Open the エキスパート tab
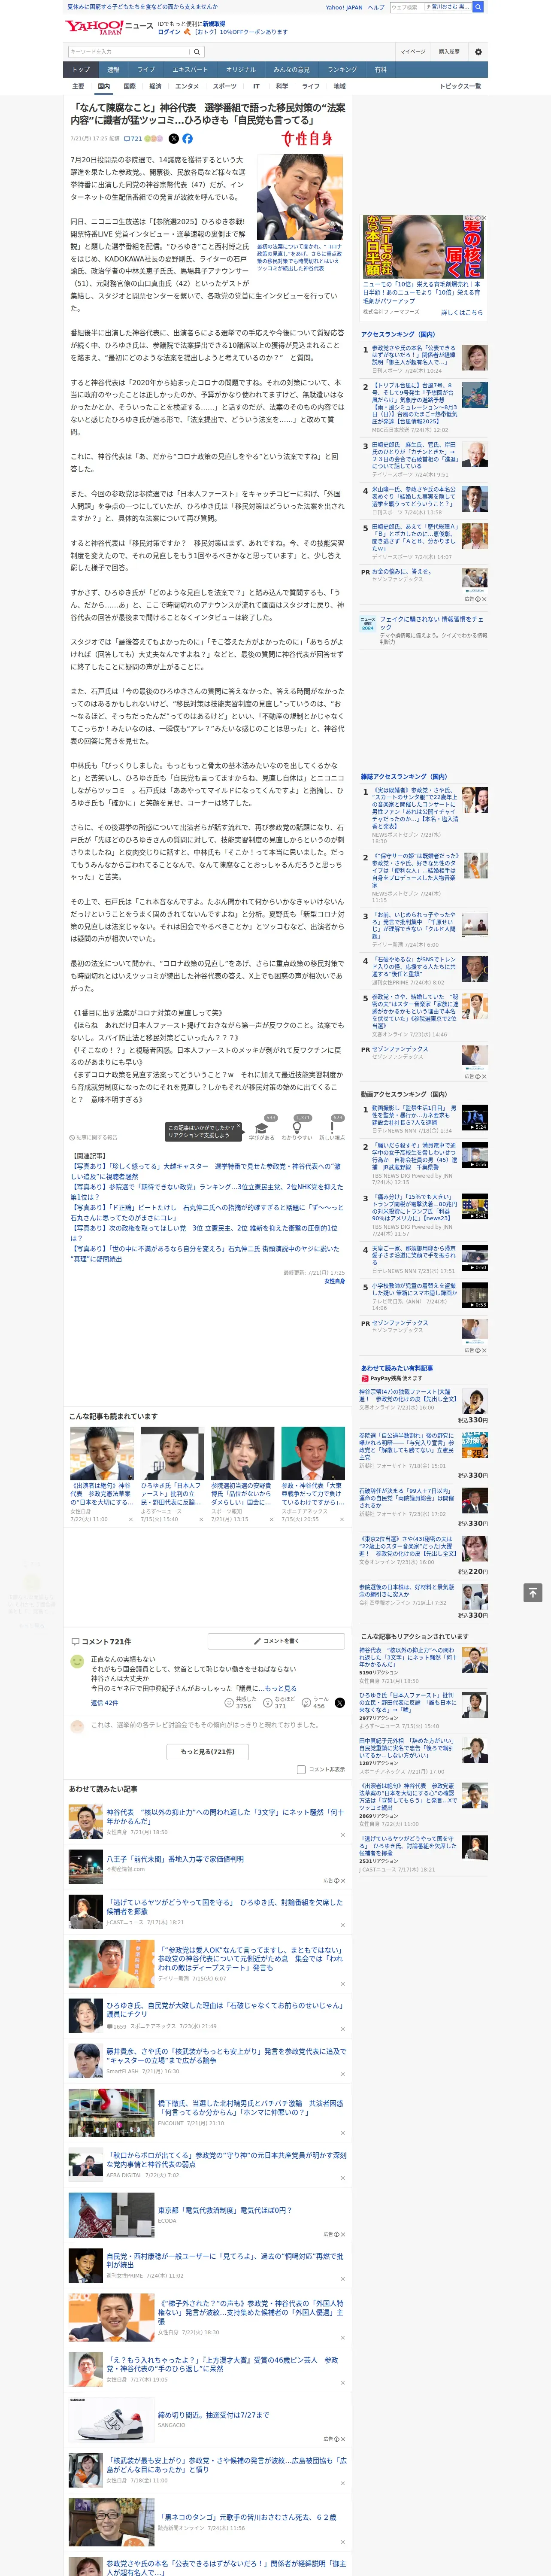The image size is (551, 2576). pos(190,70)
